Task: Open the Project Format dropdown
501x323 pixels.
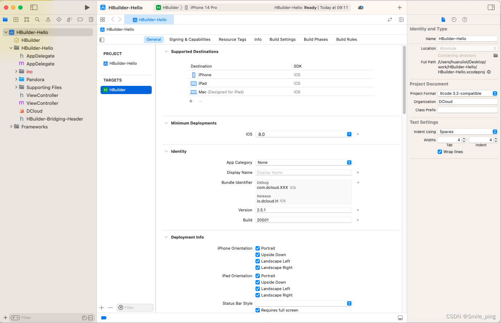Action: [x=467, y=93]
